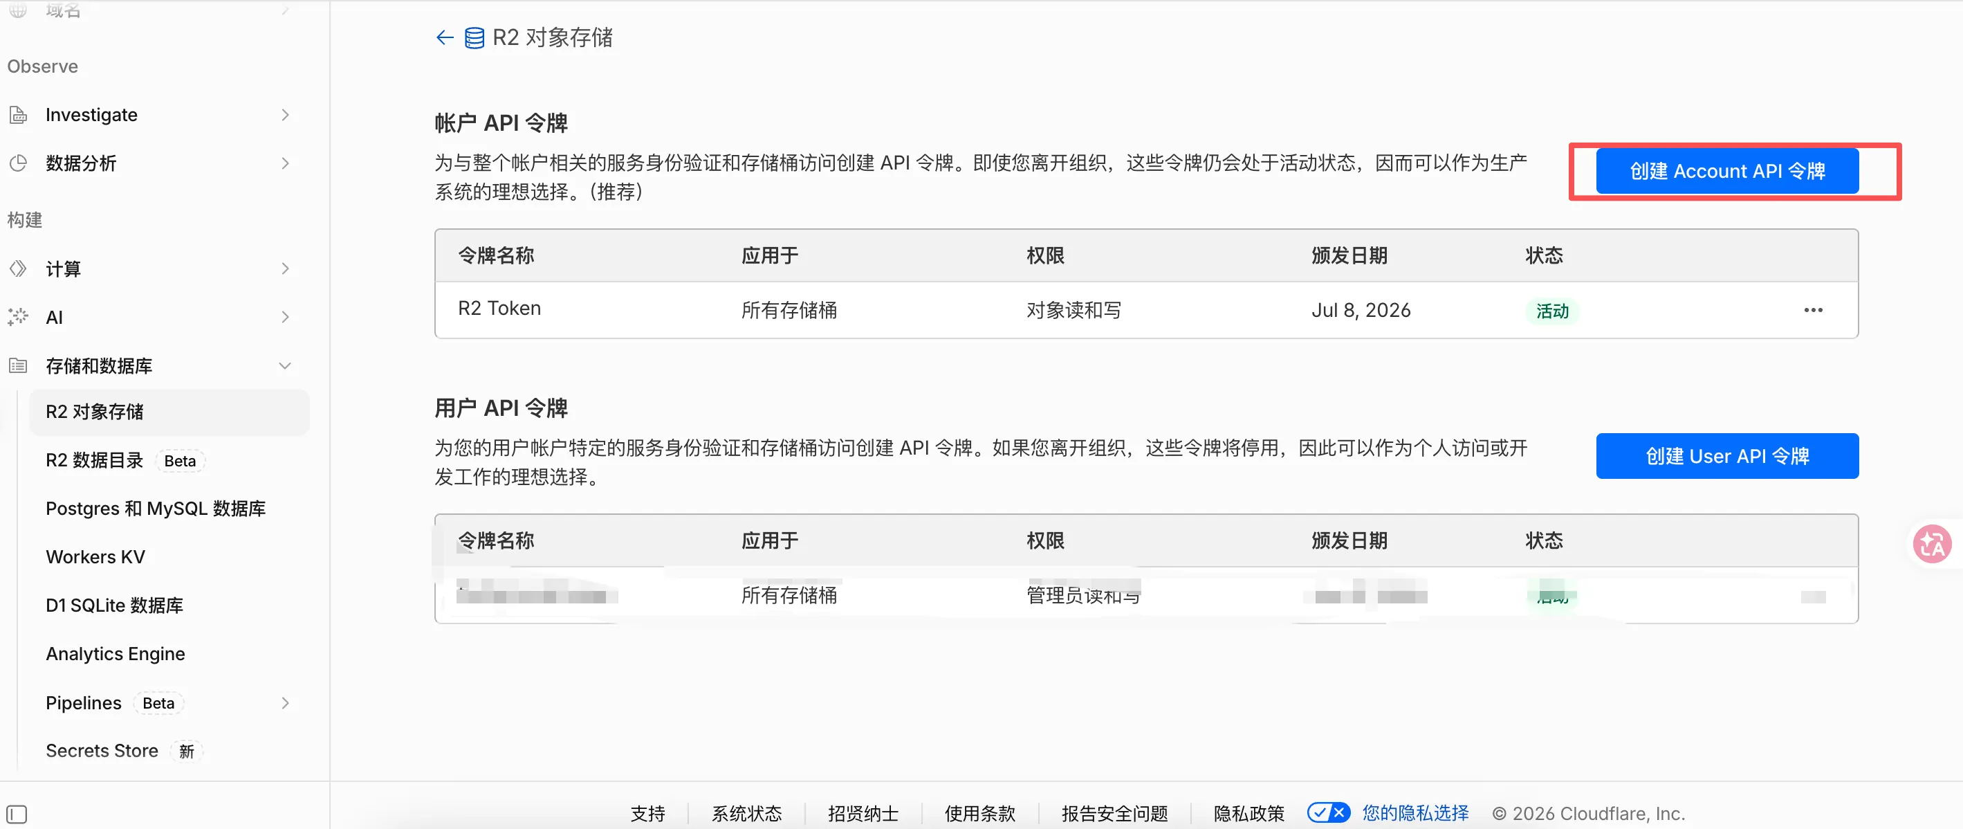Open the pink translation floating icon
1963x829 pixels.
[x=1932, y=544]
